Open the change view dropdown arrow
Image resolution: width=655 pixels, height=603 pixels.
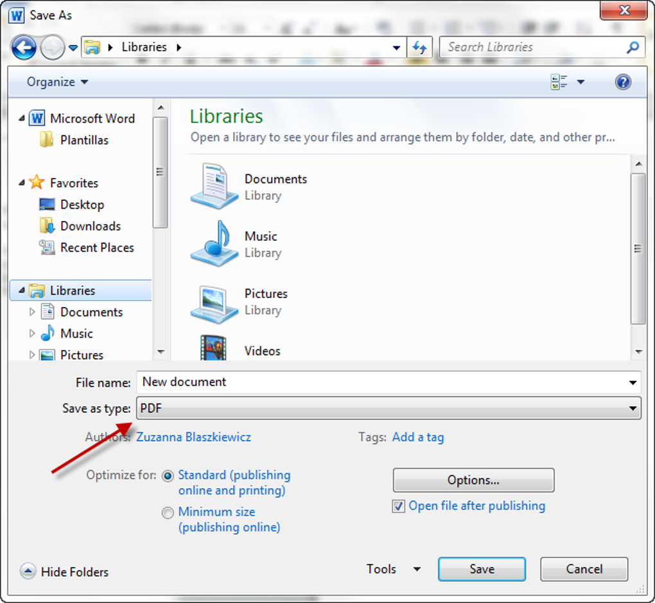point(580,82)
